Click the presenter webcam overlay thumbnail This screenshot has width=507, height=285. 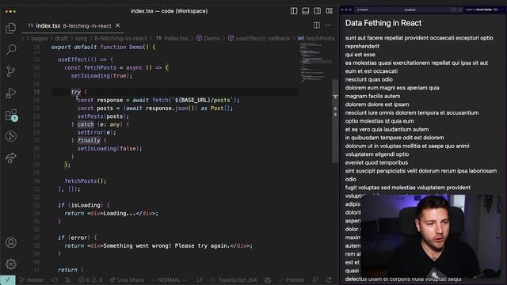tap(430, 236)
